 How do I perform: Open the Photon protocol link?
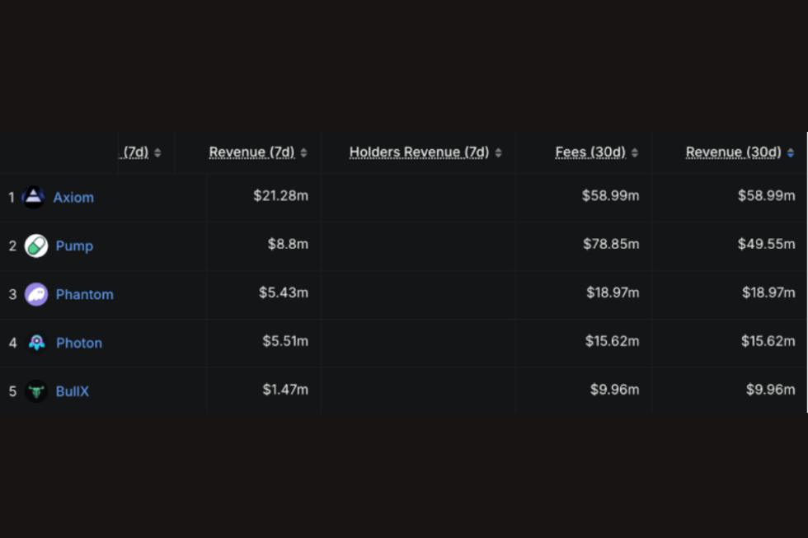pos(79,344)
